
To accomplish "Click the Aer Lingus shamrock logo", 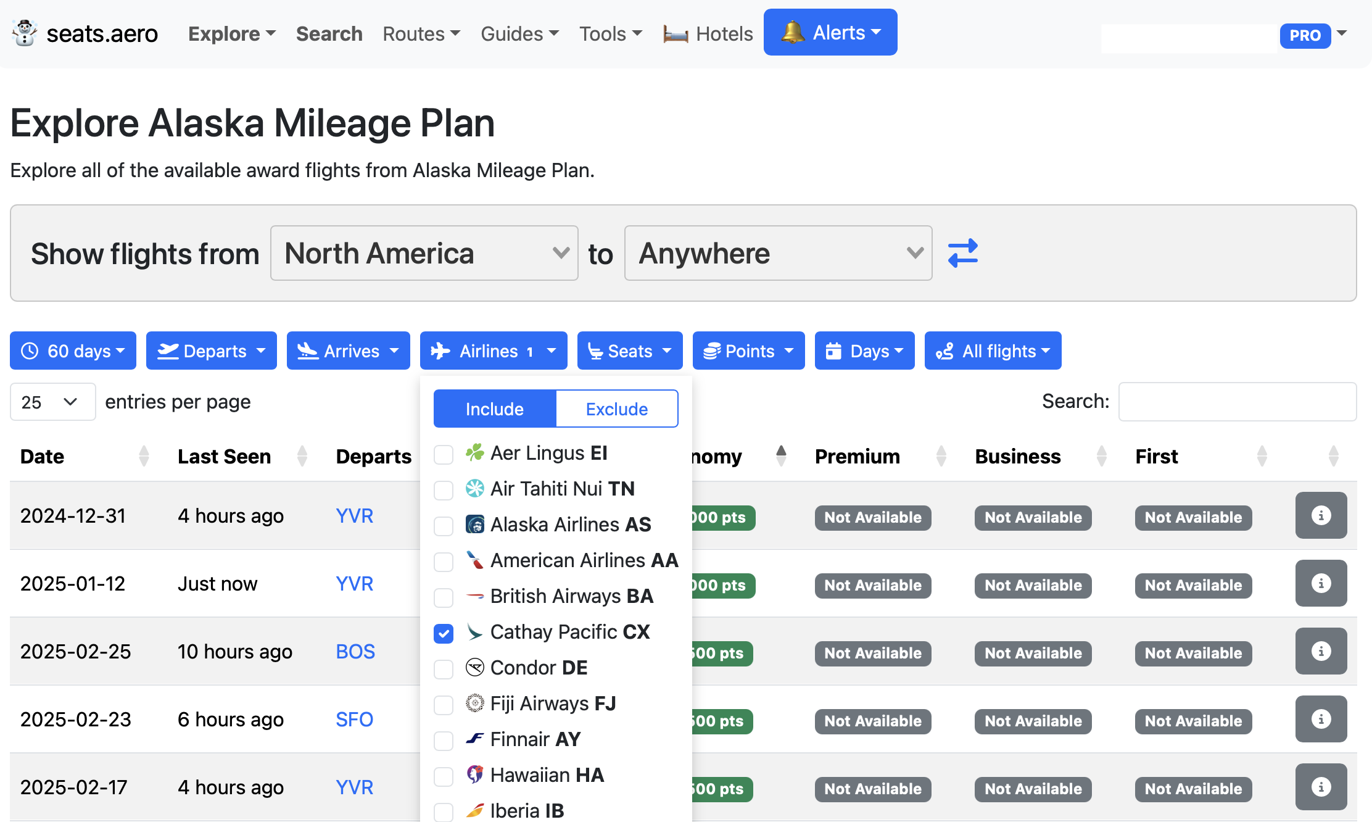I will [x=474, y=453].
